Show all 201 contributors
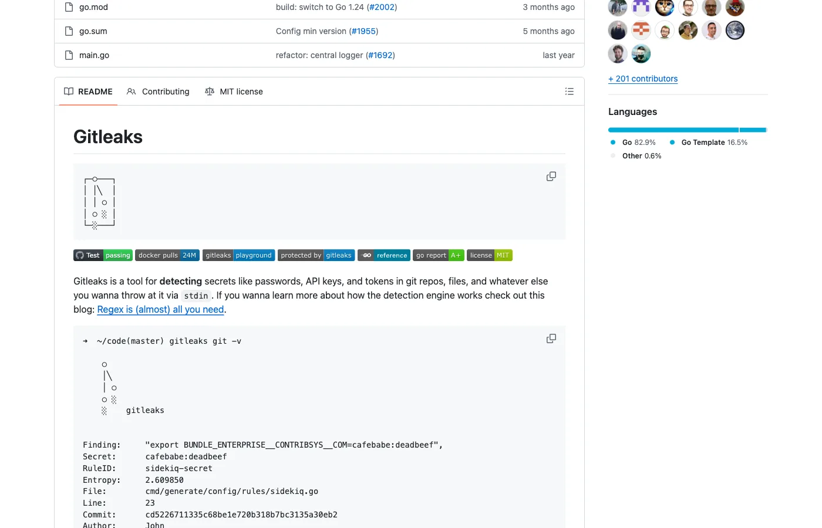 (643, 79)
